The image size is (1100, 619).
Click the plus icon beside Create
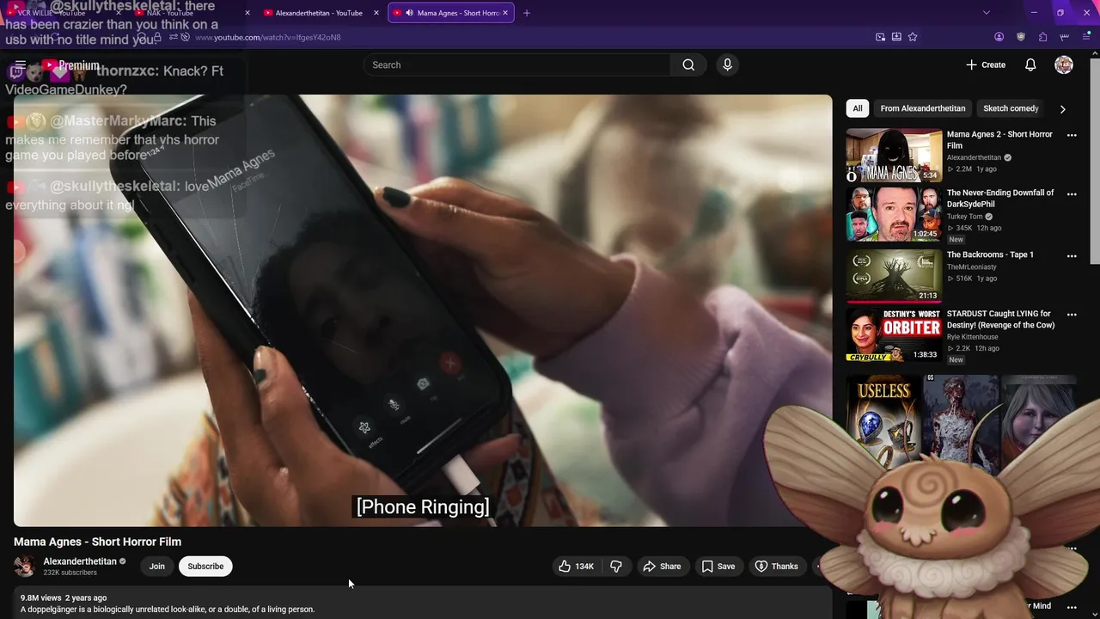coord(971,64)
